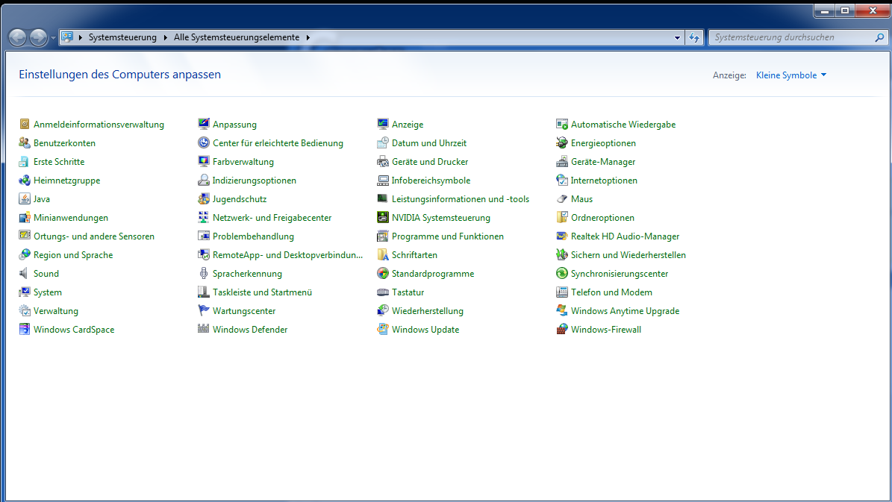Click the Windows-Firewall icon

pos(562,329)
